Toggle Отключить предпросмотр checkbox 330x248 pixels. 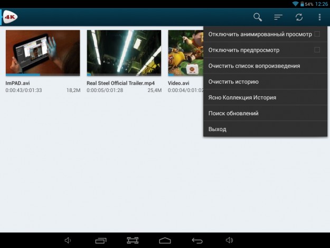click(317, 50)
